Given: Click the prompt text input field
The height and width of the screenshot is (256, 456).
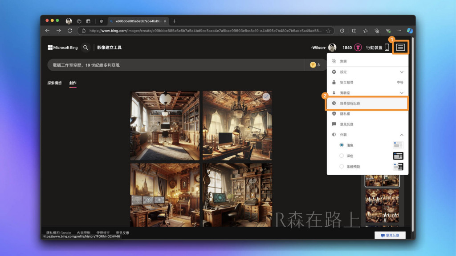Looking at the screenshot, I should pos(176,65).
